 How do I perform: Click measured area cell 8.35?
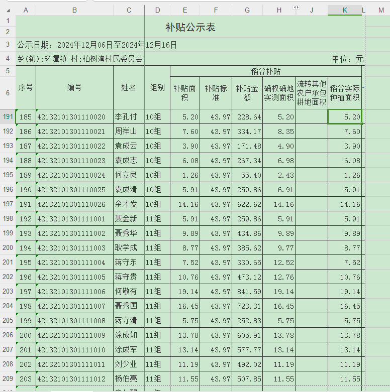(x=279, y=131)
